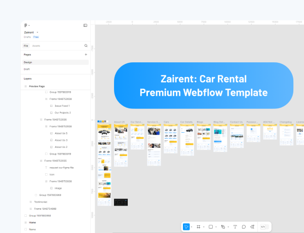Click the gray color swatch above Home frame
This screenshot has height=233, width=304.
105,122
